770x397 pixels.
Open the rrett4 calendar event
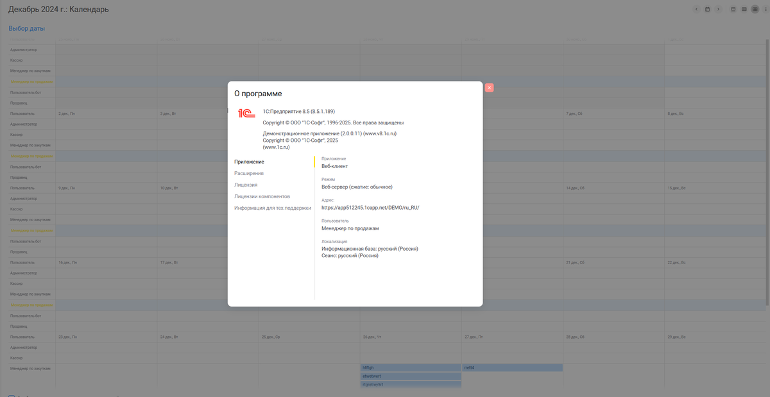coord(512,368)
